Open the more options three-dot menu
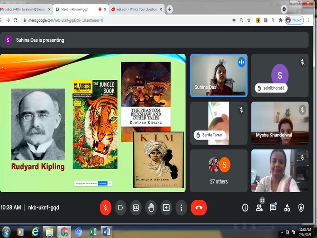 pyautogui.click(x=181, y=208)
